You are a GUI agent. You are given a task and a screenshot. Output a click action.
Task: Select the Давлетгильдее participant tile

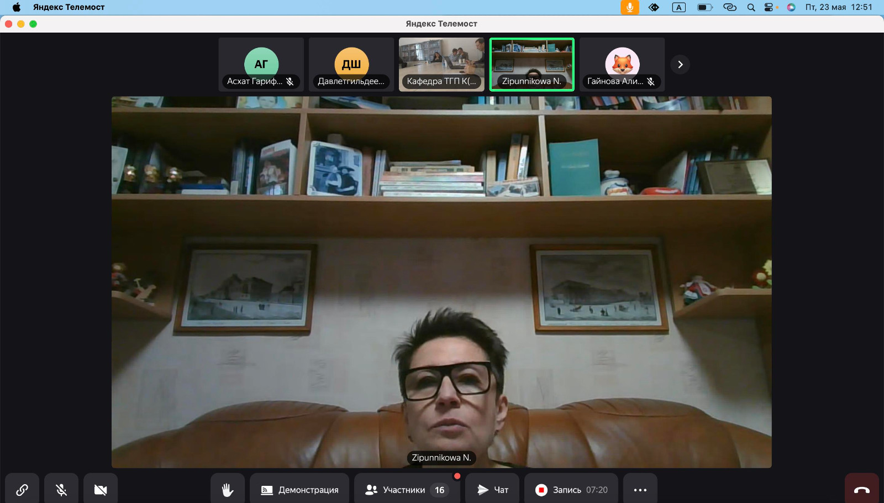(351, 65)
